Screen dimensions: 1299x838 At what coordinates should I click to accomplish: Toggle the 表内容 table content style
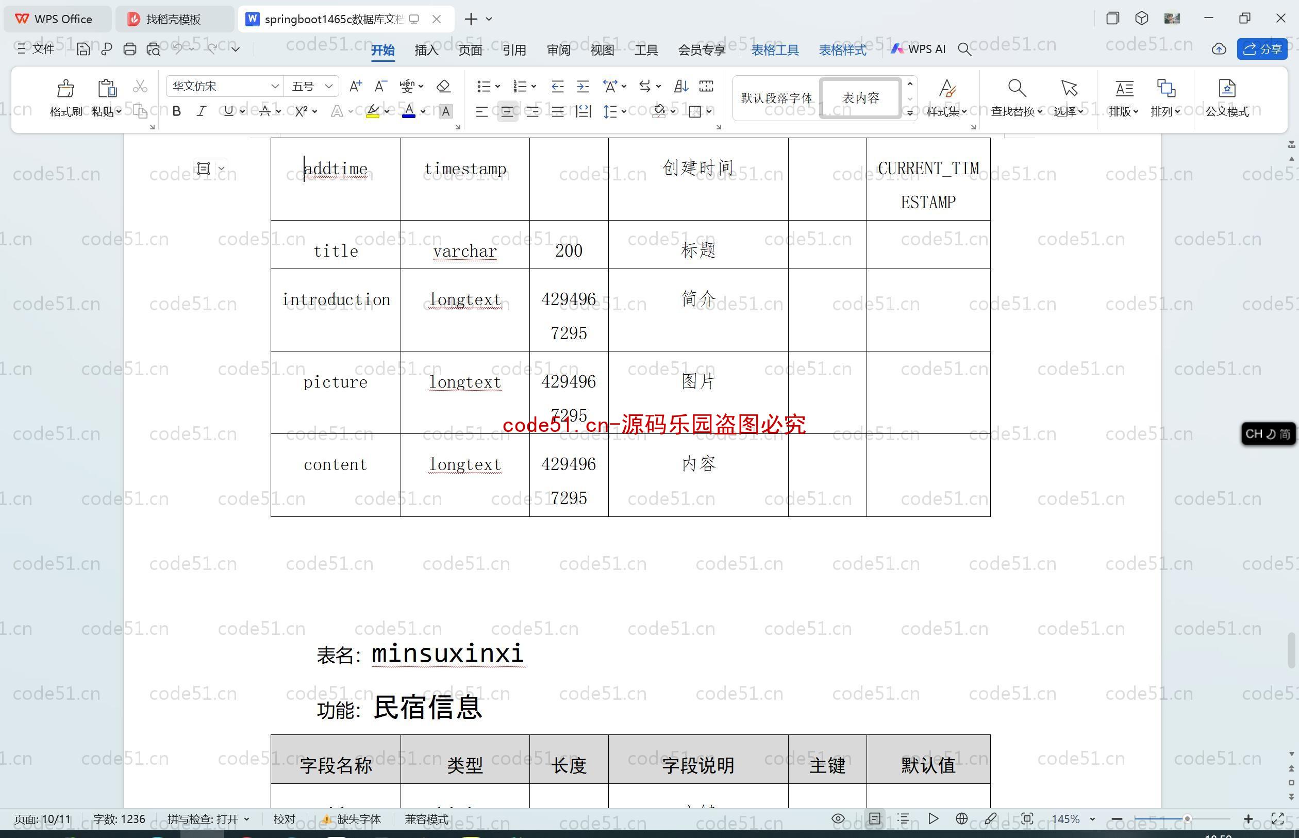[x=861, y=98]
